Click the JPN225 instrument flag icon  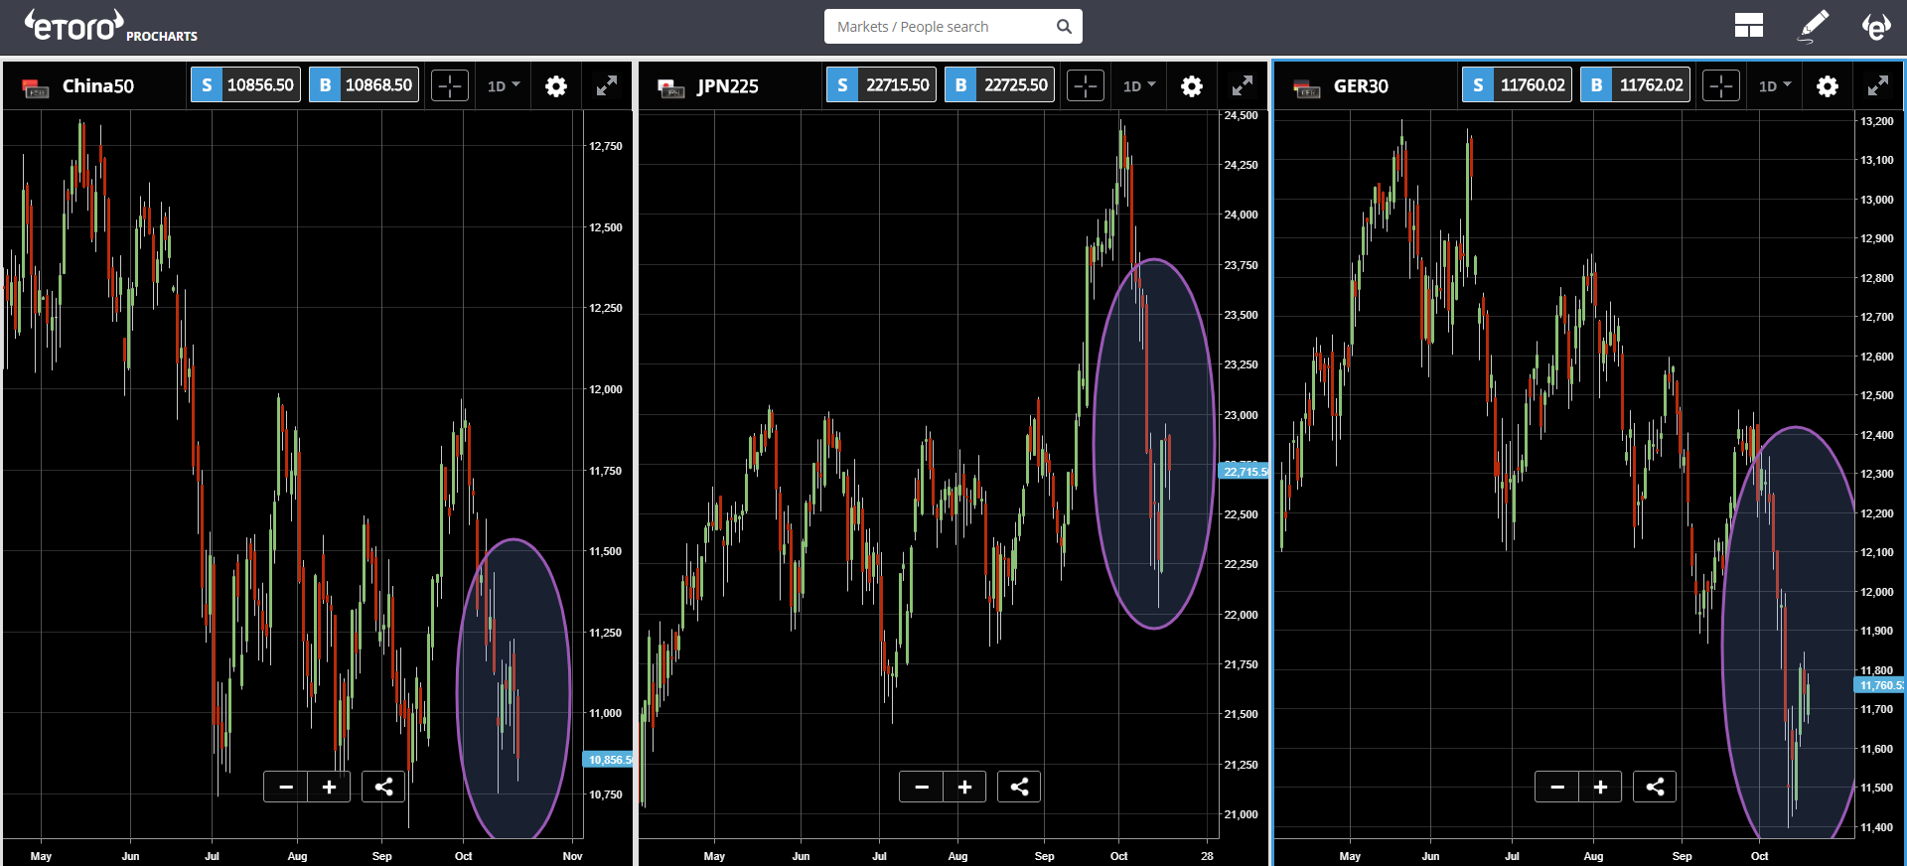coord(671,87)
